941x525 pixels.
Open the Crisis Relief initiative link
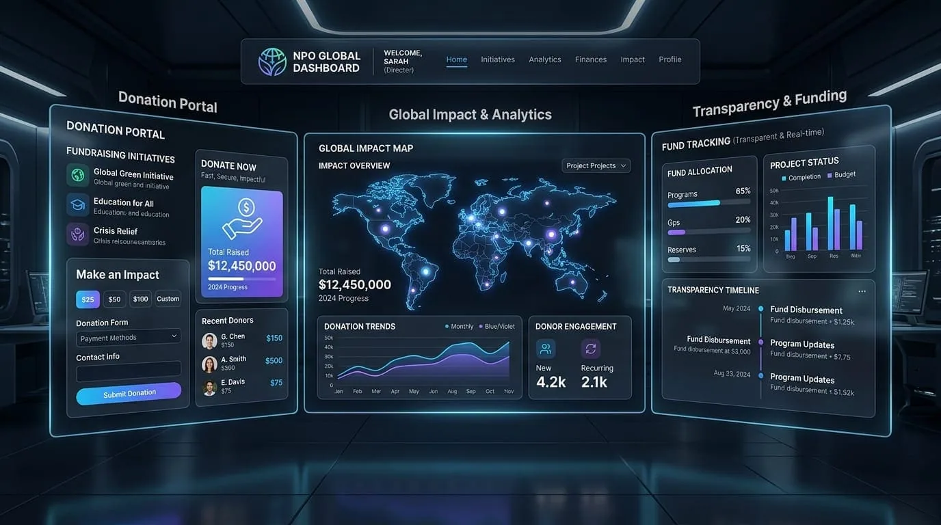click(116, 231)
